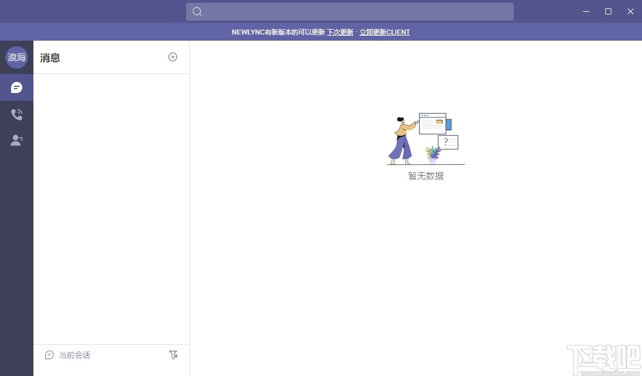The width and height of the screenshot is (642, 376).
Task: Click the chat bubble icon beside 当前会话
Action: [50, 354]
